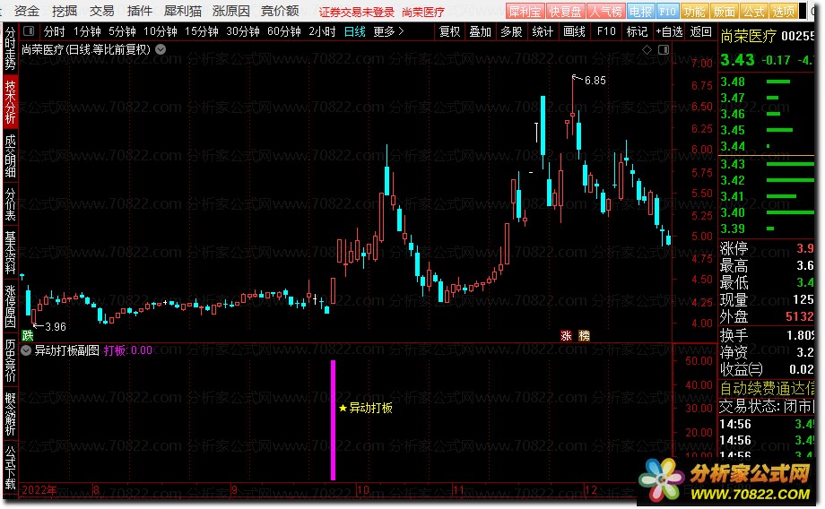Click the 画线 drawing toolbar item
The image size is (825, 509).
[x=574, y=31]
